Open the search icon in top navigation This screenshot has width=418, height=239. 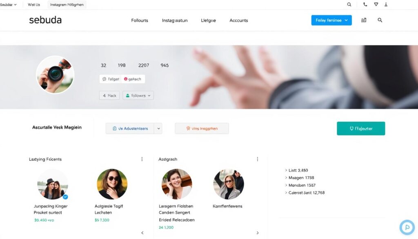(380, 20)
